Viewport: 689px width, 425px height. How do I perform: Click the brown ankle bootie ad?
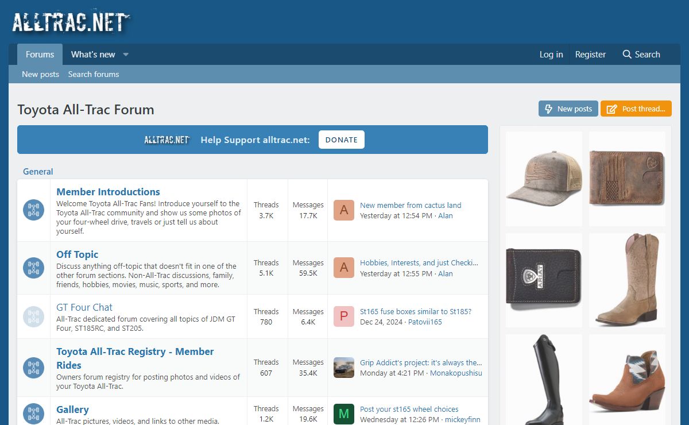tap(627, 380)
